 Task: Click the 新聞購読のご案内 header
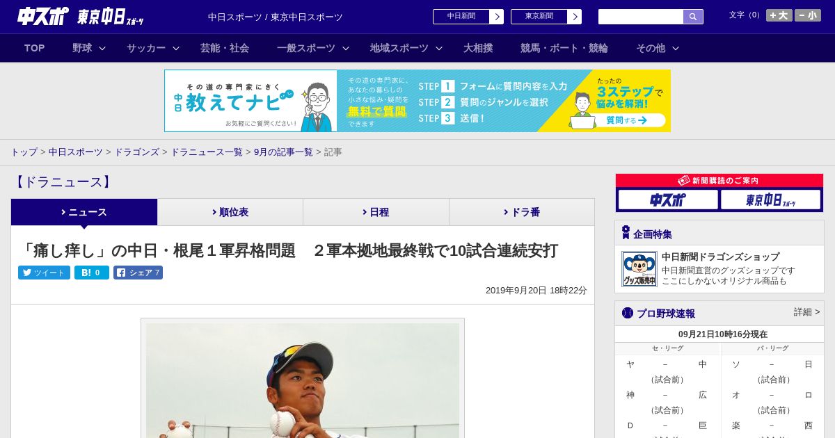tap(719, 181)
